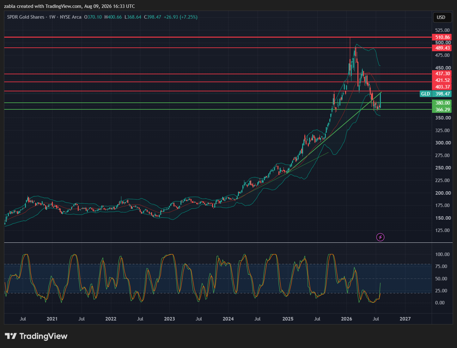Click the 300.00 price scale tick
Viewport: 457px width, 348px height.
tap(442, 143)
